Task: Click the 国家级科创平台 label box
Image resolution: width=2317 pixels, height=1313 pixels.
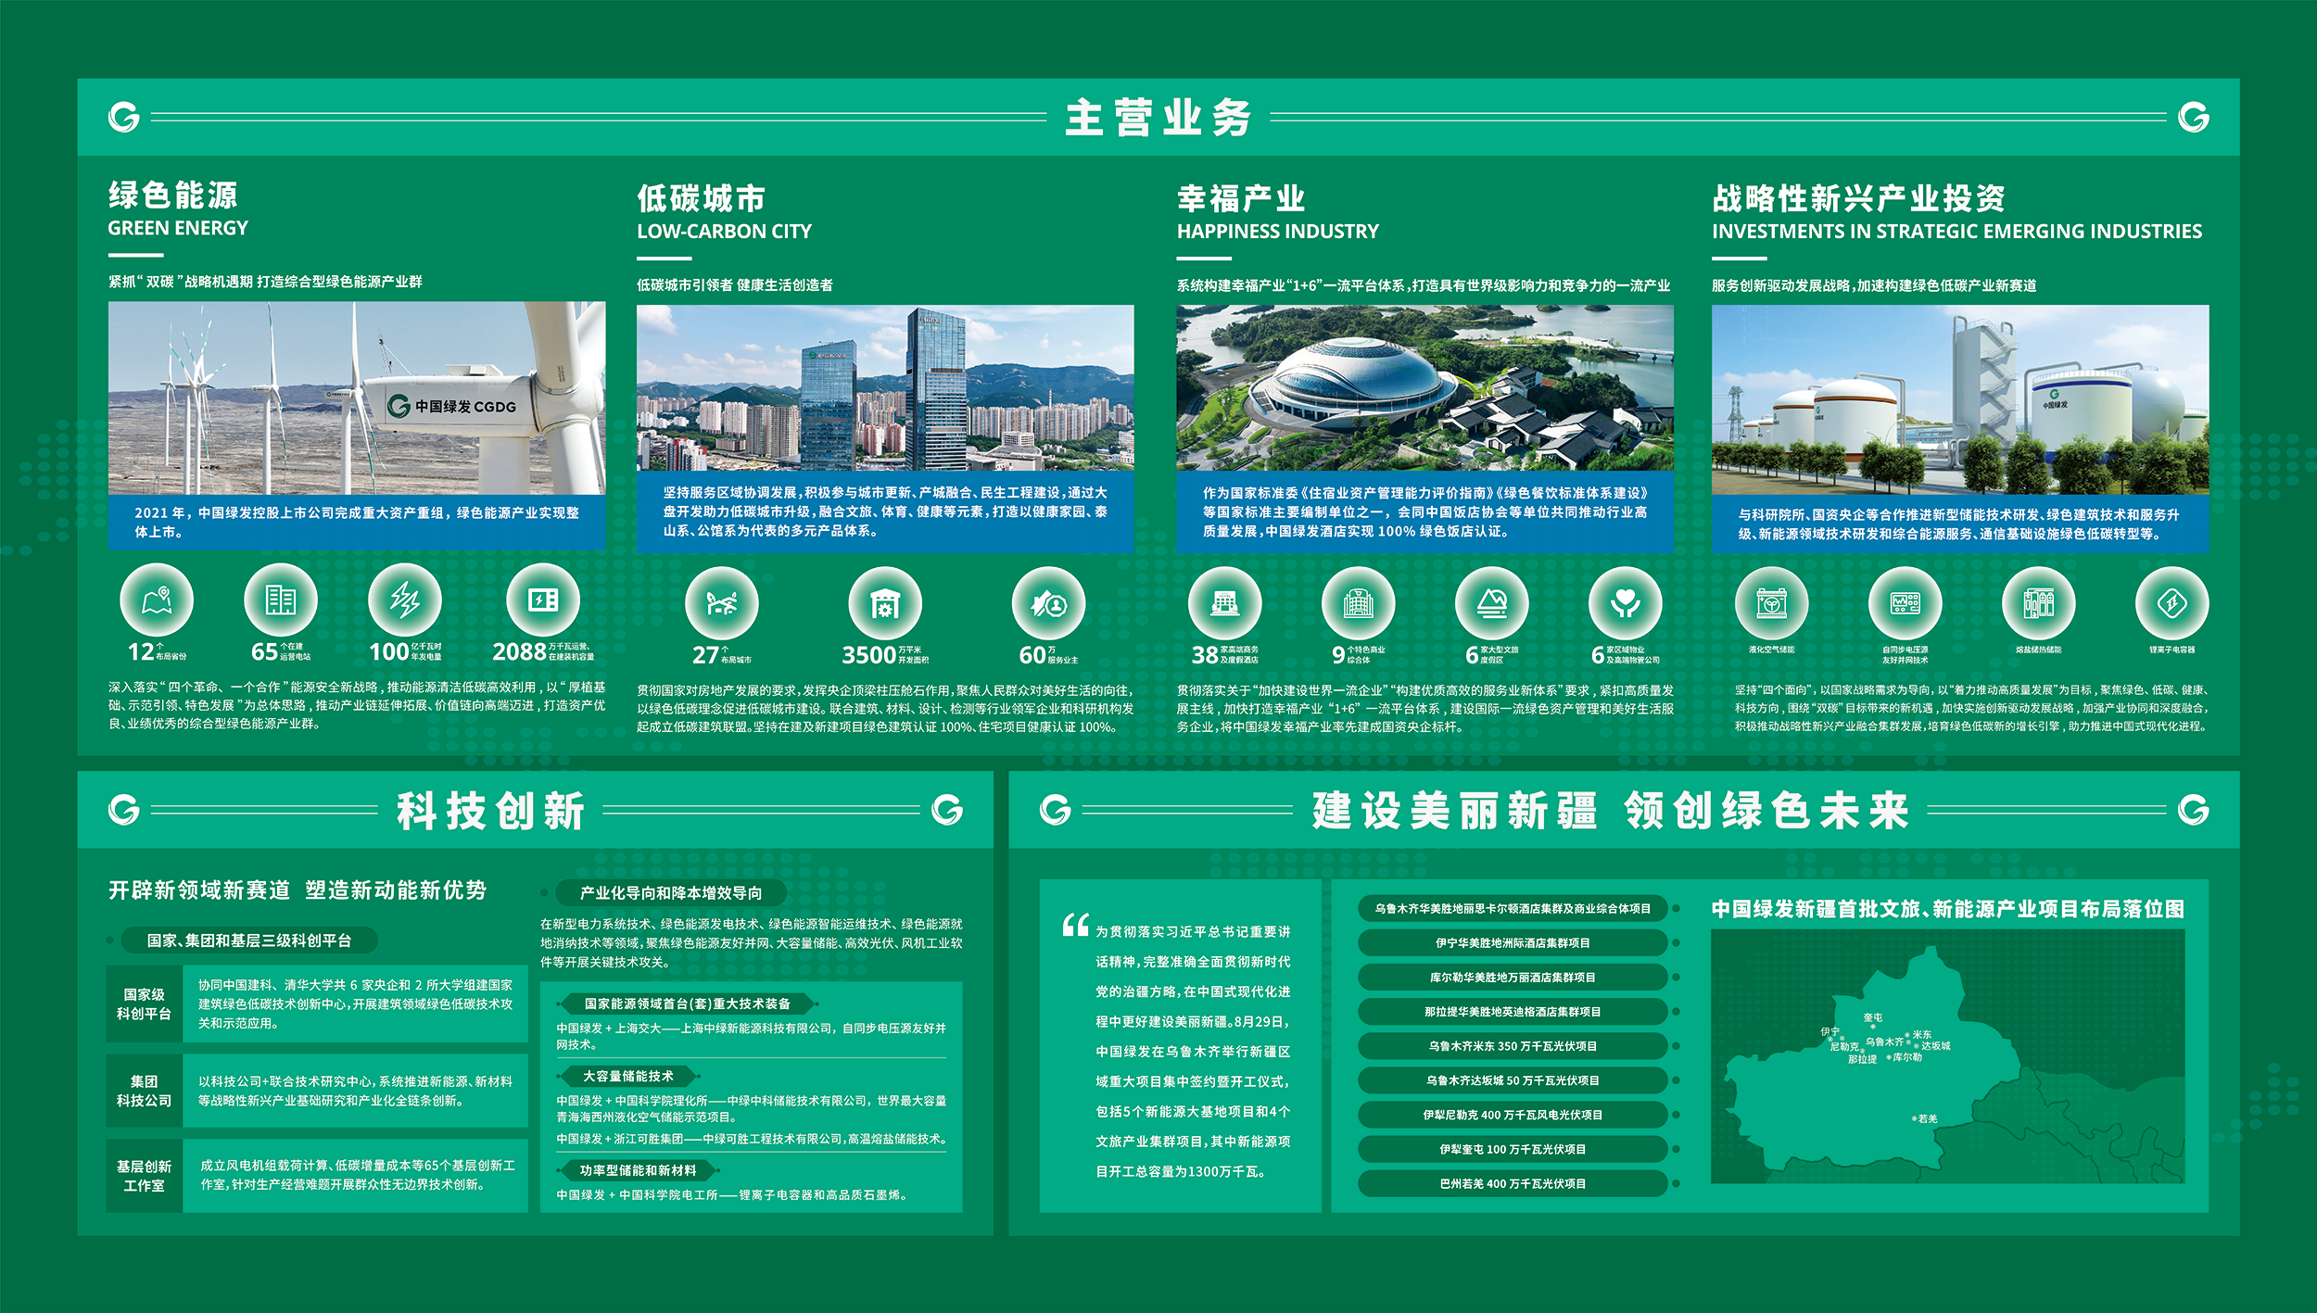Action: 144,1004
